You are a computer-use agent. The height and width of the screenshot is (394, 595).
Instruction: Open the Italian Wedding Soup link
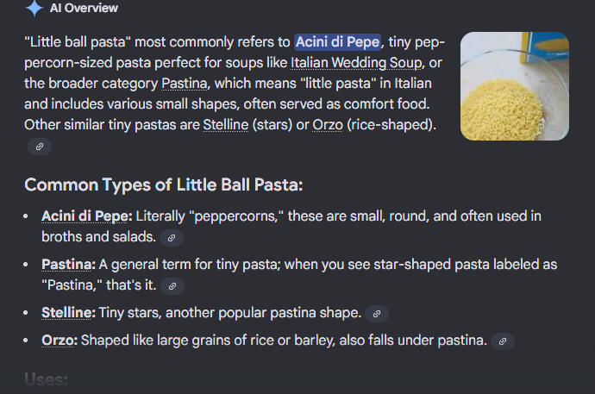coord(356,63)
